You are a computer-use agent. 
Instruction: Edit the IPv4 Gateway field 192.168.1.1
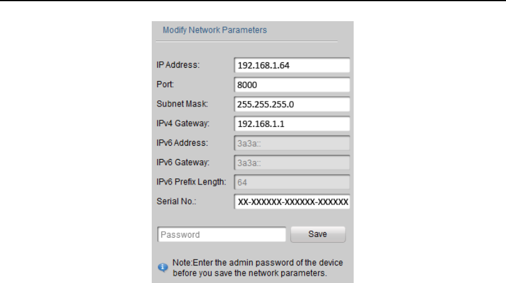tap(292, 124)
